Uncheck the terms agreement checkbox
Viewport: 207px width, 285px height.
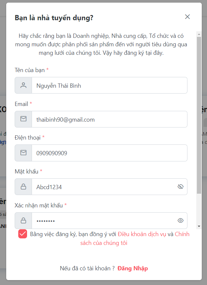tap(23, 234)
